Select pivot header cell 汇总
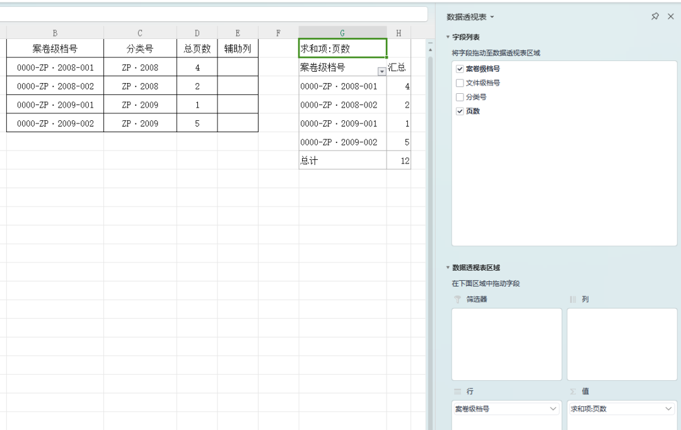Viewport: 681px width, 430px height. [399, 67]
